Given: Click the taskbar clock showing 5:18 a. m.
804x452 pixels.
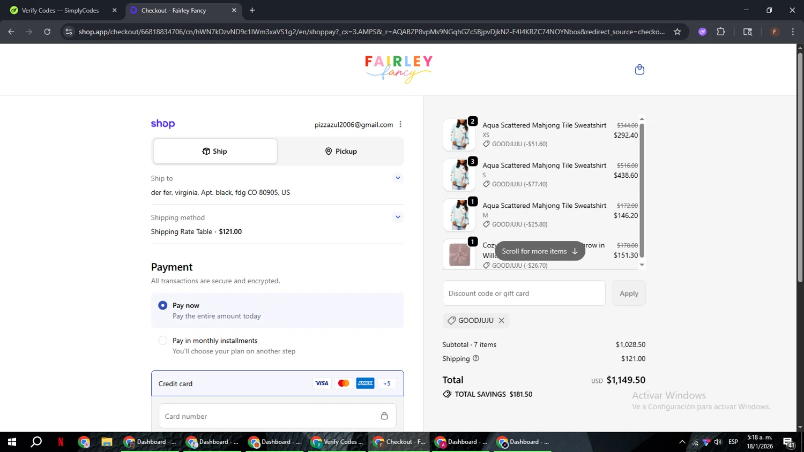Looking at the screenshot, I should 760,442.
